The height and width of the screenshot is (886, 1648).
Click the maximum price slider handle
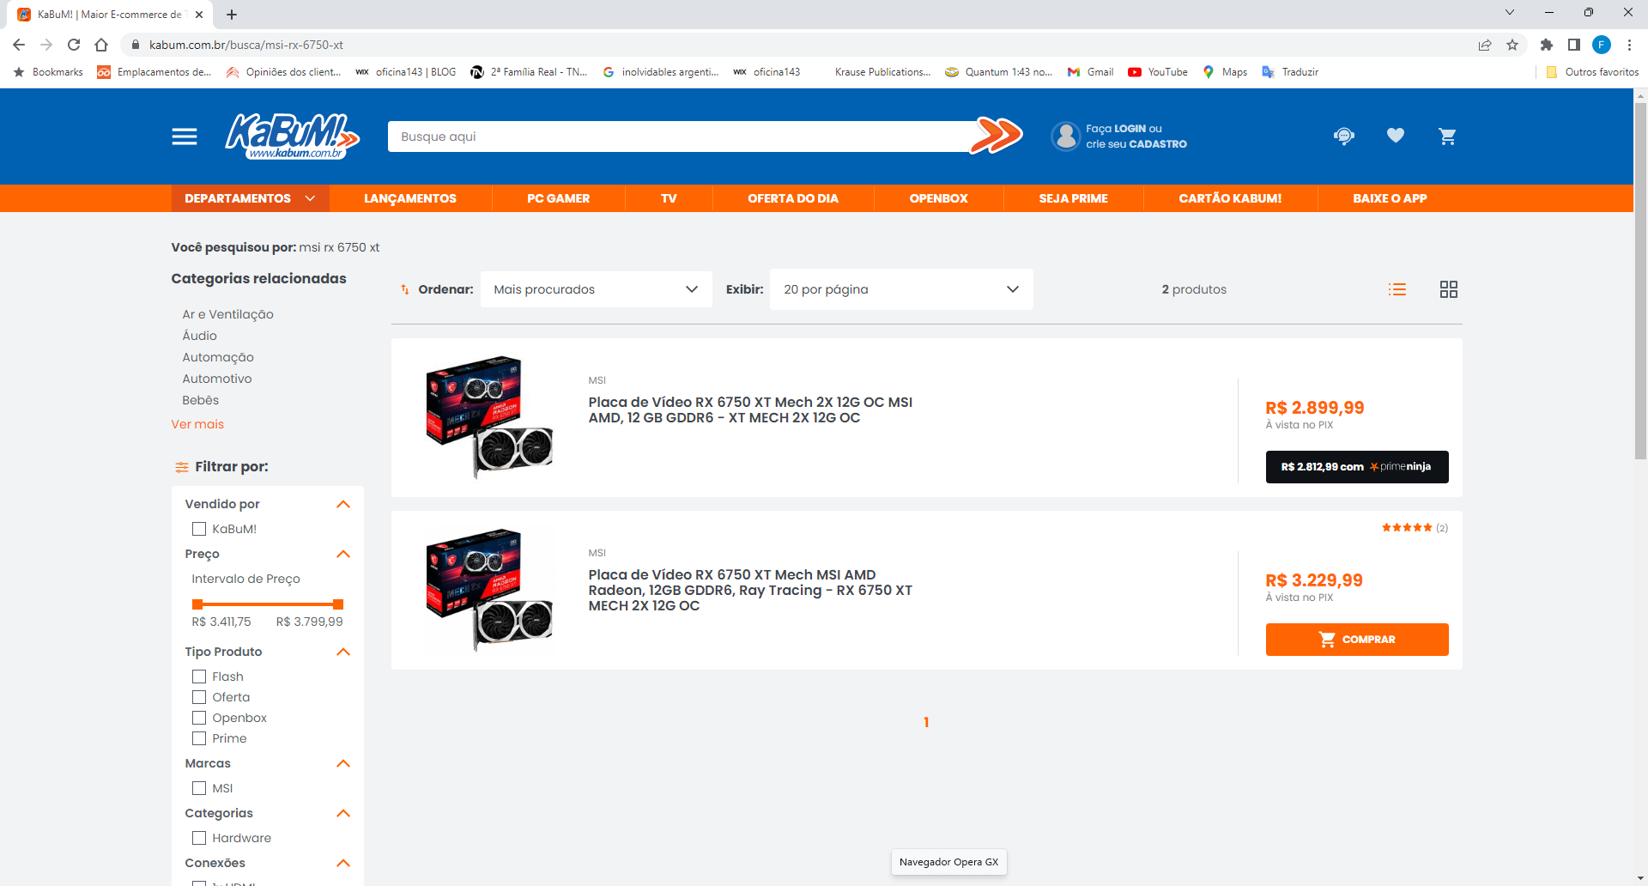point(338,604)
